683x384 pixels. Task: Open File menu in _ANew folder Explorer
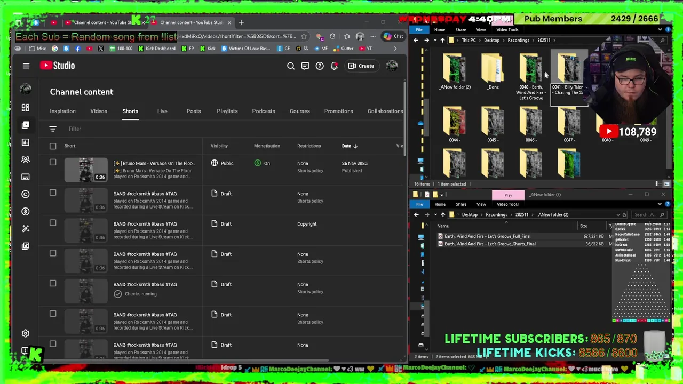coord(419,204)
